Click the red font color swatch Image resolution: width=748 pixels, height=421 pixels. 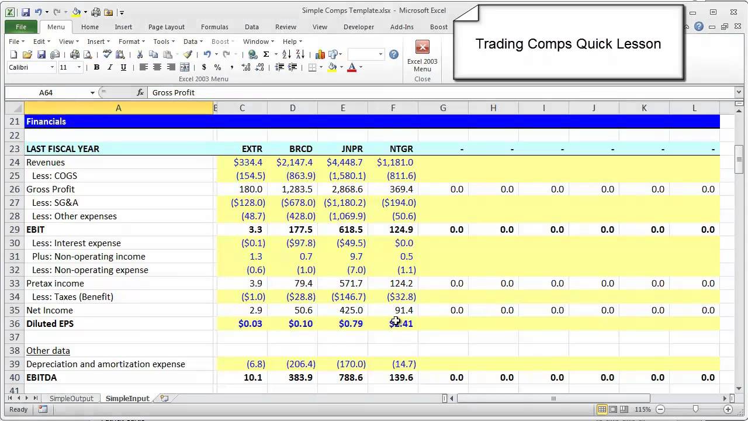click(x=352, y=68)
